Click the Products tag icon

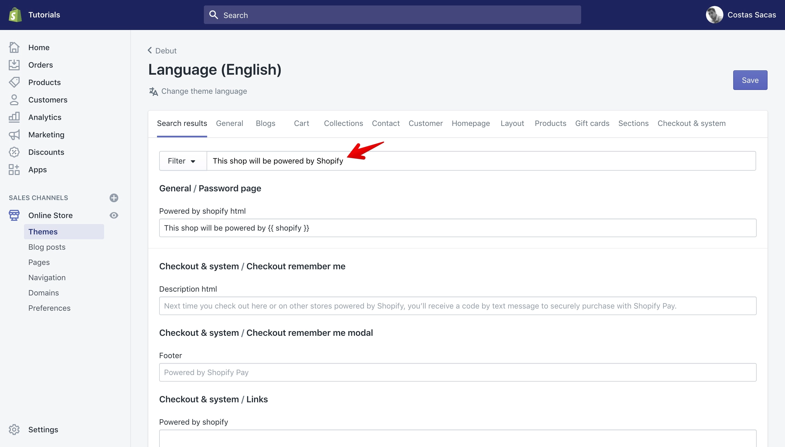(x=14, y=82)
